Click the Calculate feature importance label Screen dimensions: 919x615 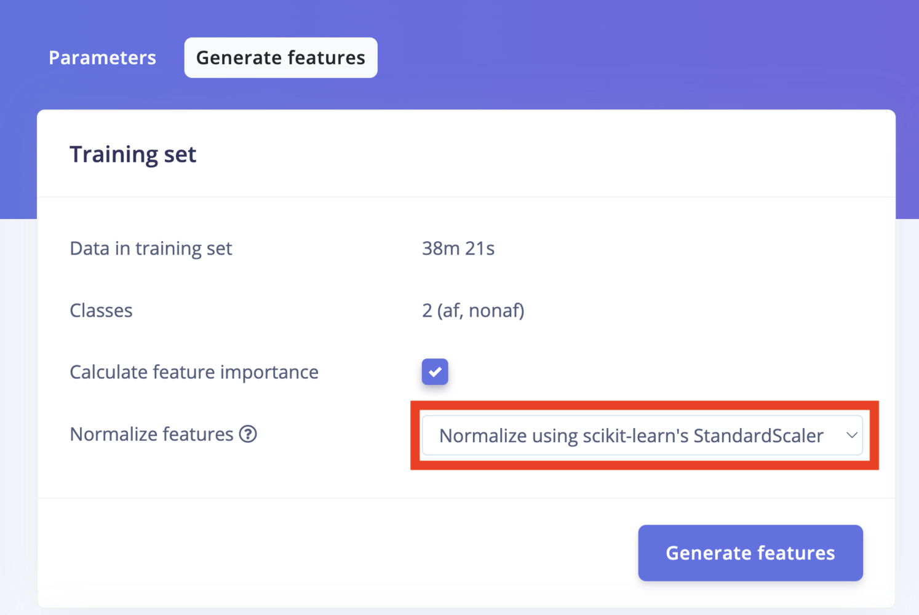point(194,372)
